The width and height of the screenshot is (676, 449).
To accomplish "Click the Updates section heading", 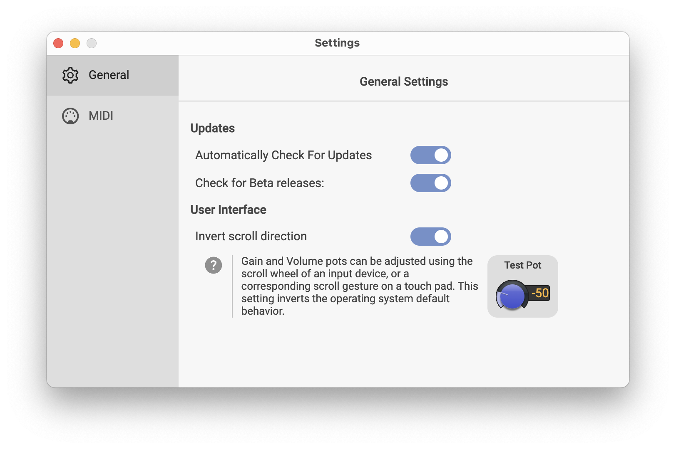I will tap(213, 128).
